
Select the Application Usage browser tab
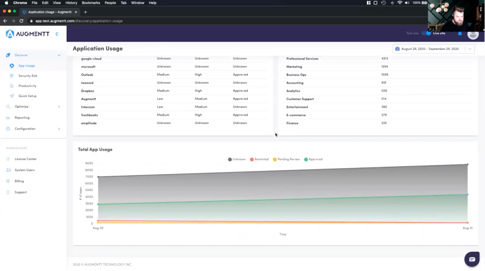click(x=50, y=12)
